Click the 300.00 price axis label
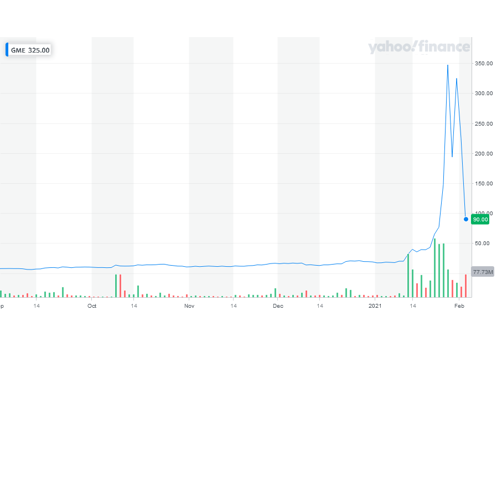The image size is (502, 502). tap(484, 93)
